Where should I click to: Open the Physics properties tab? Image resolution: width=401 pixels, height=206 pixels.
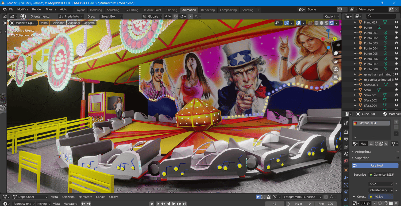(346, 192)
